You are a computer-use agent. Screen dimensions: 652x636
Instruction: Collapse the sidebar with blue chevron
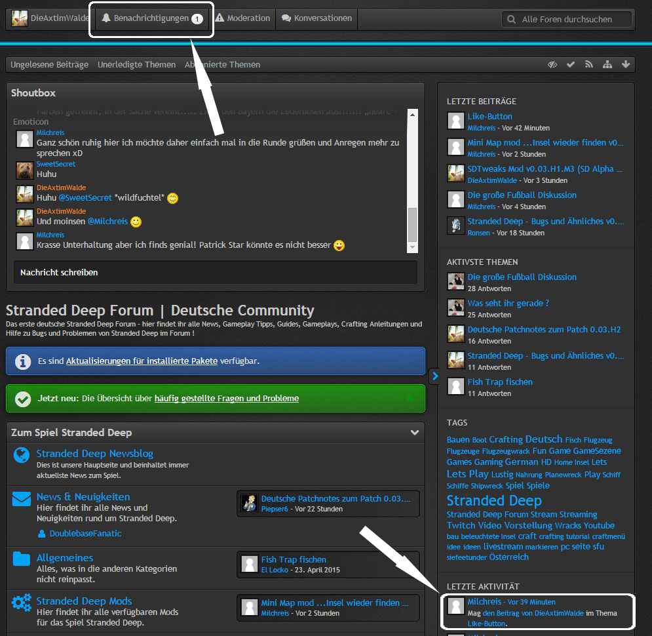click(x=433, y=376)
